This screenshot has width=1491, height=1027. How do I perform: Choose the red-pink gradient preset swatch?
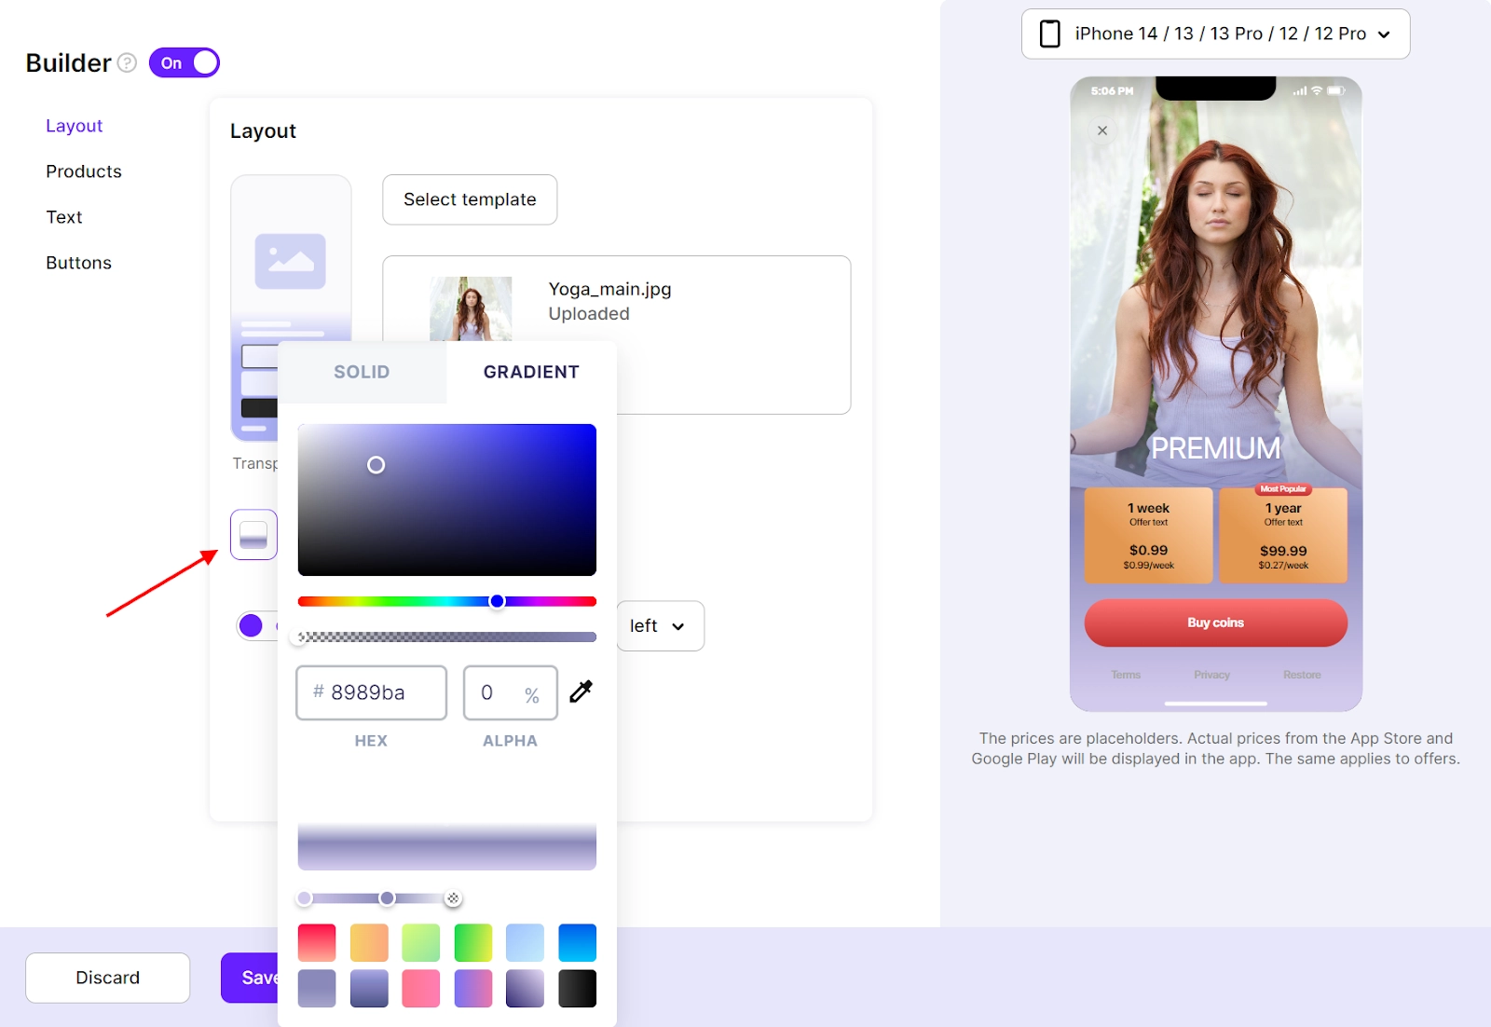(317, 942)
